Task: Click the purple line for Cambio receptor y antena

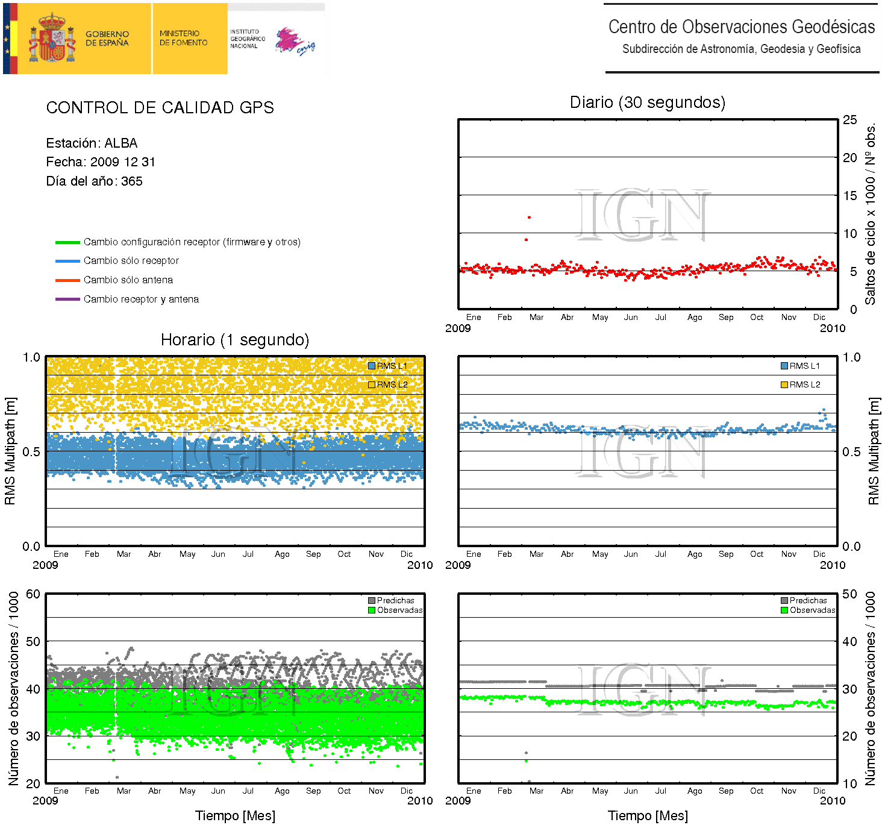Action: point(67,300)
